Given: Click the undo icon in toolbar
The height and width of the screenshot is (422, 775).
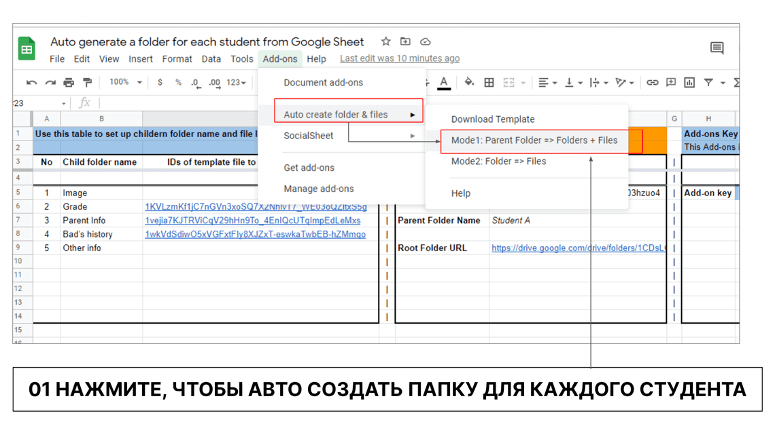Looking at the screenshot, I should 31,83.
